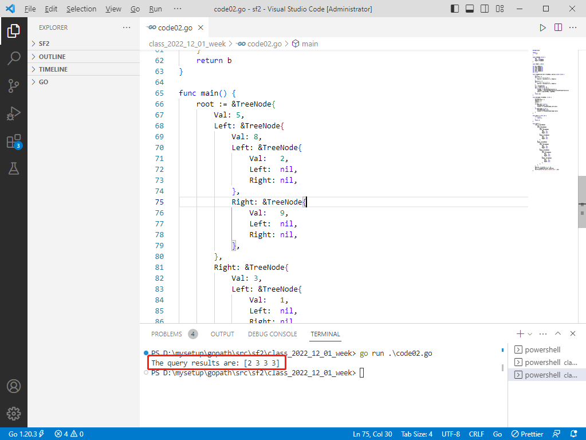Change UTF-8 file encoding
This screenshot has height=440, width=586.
pos(451,434)
